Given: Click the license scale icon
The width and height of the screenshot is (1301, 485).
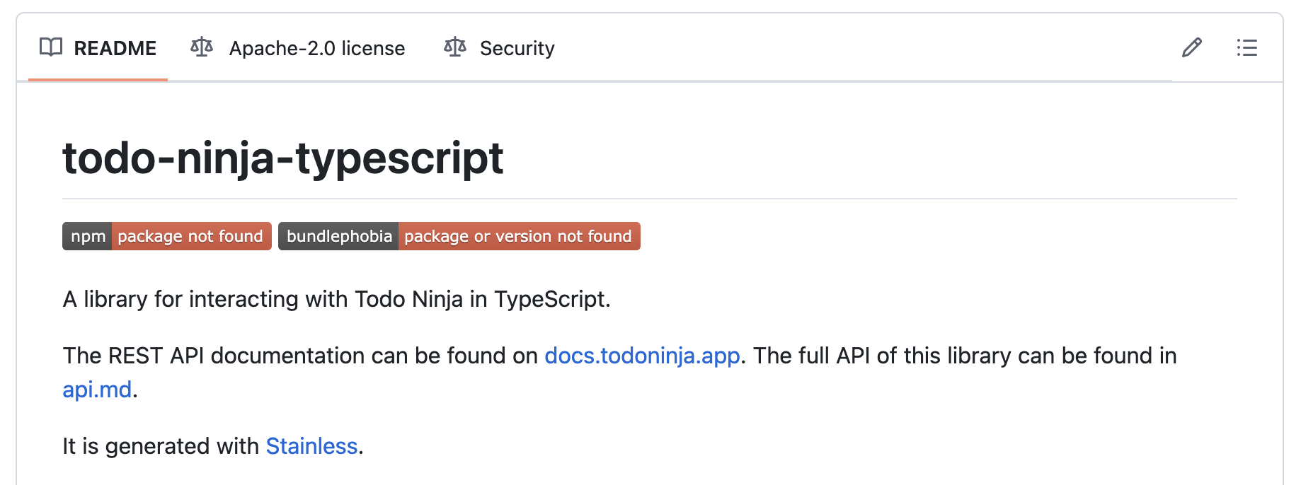Looking at the screenshot, I should [x=202, y=47].
